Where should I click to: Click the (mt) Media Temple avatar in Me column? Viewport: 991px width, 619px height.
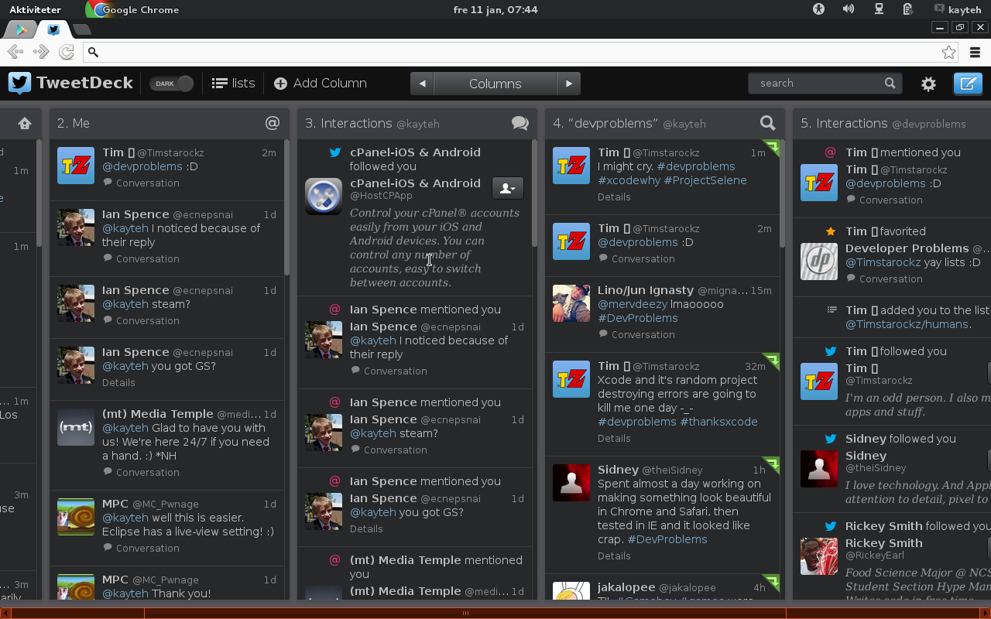(76, 427)
